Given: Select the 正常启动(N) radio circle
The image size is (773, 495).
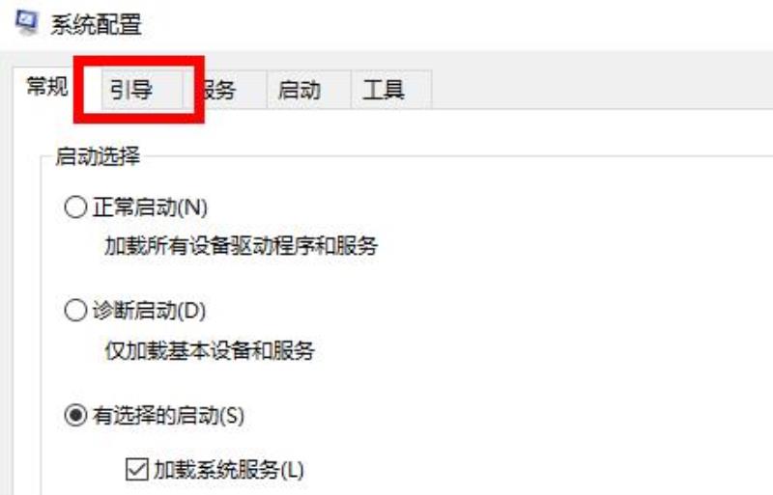Looking at the screenshot, I should (x=75, y=206).
